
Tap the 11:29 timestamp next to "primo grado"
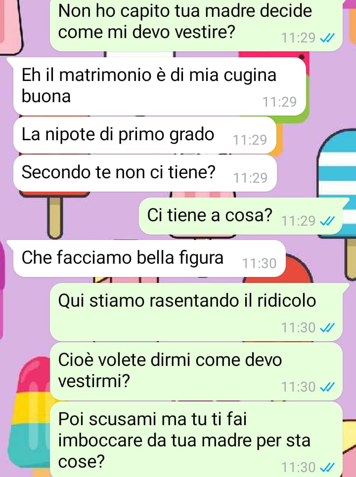click(250, 140)
